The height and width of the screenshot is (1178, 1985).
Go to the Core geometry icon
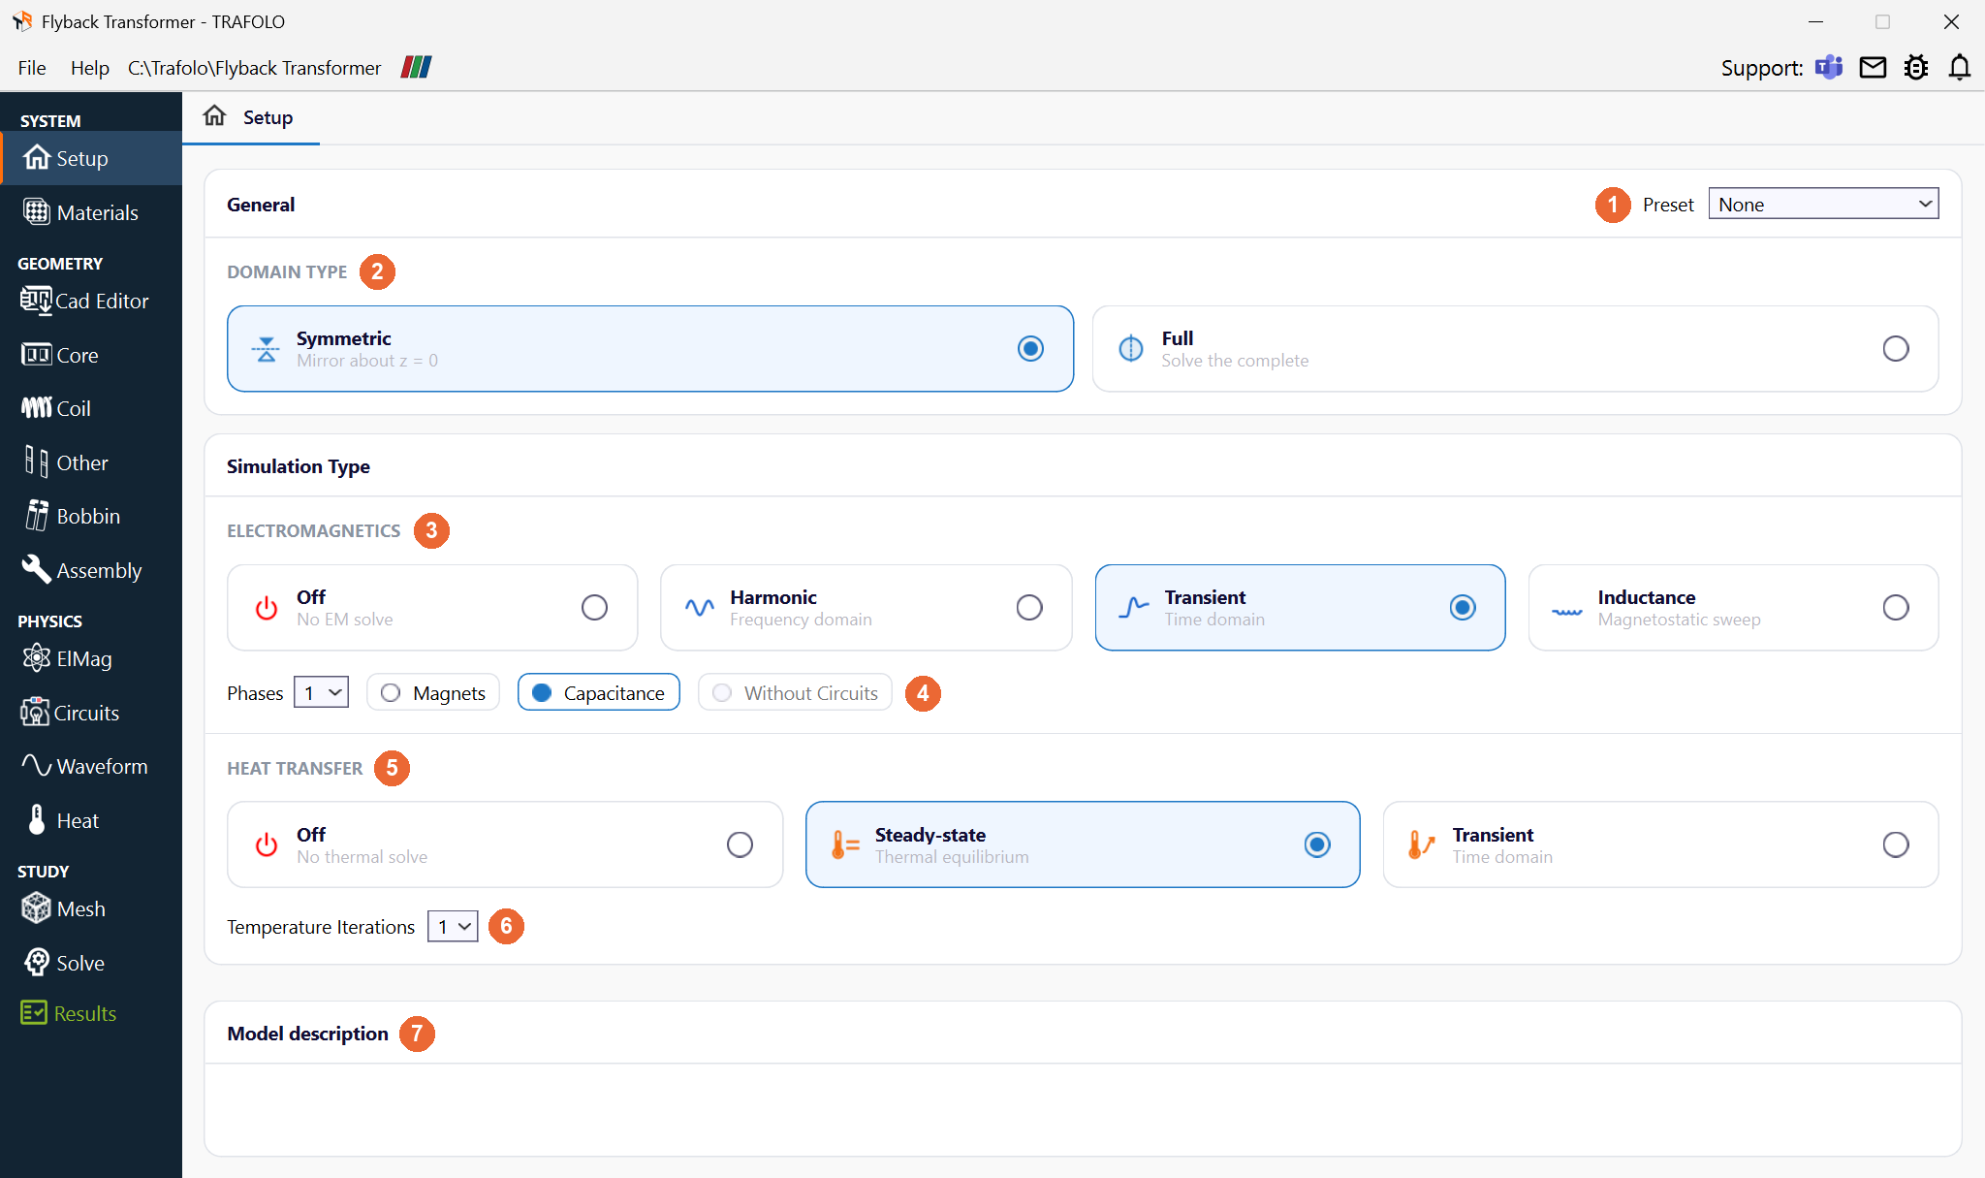36,355
